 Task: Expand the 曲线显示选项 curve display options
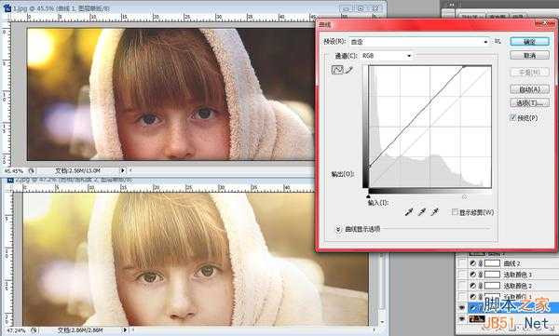338,229
